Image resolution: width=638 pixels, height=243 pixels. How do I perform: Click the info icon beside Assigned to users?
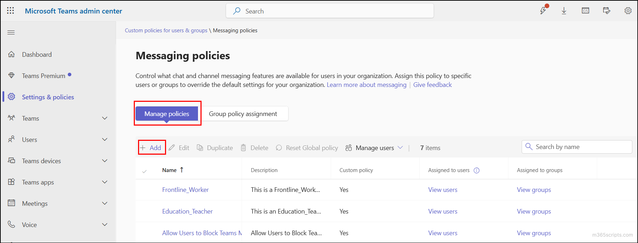tap(477, 170)
